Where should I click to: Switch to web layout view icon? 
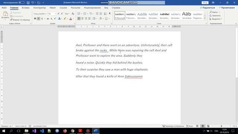pyautogui.click(x=208, y=126)
